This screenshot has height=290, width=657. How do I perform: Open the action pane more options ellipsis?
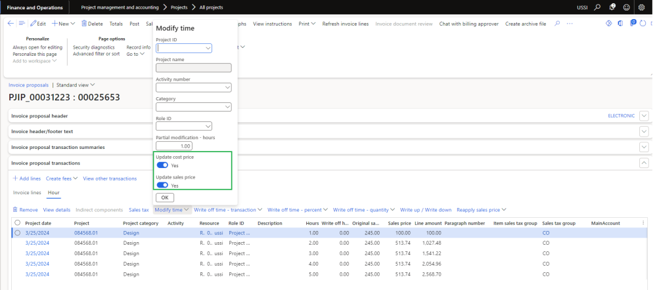pos(569,24)
